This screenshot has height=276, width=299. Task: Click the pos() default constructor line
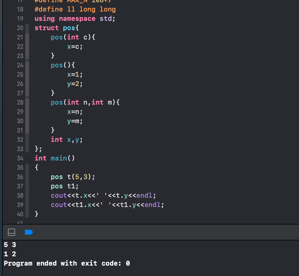click(63, 65)
